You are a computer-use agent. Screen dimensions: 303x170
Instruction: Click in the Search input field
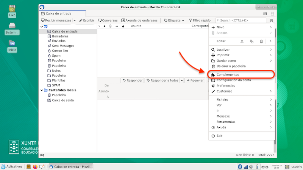[242, 20]
